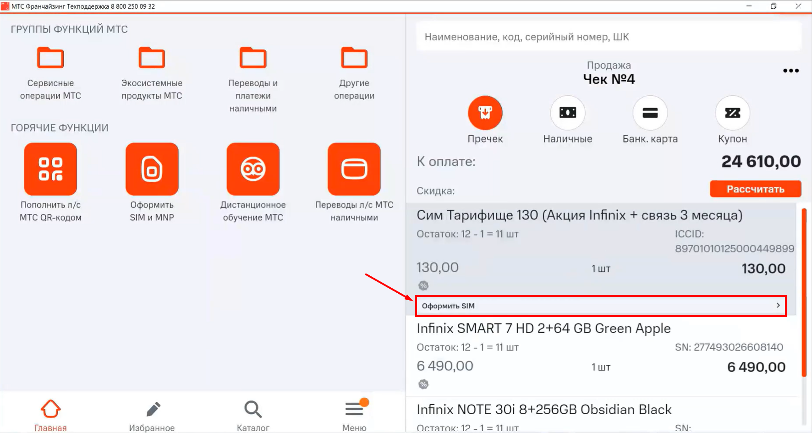Open the Каталог tab
This screenshot has height=433, width=812.
[253, 415]
